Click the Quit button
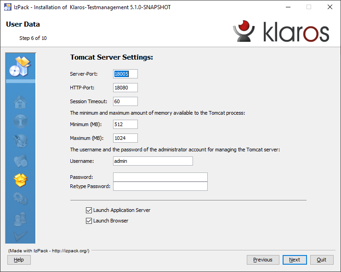The height and width of the screenshot is (272, 341). [x=322, y=260]
